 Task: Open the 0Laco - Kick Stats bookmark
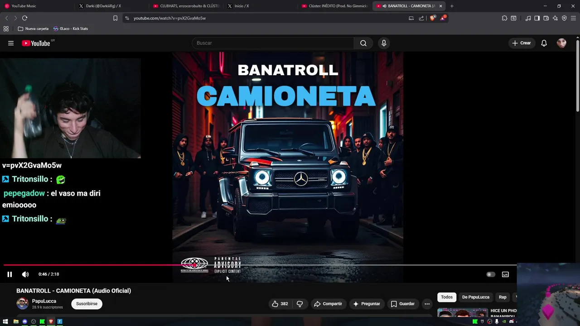tap(71, 29)
